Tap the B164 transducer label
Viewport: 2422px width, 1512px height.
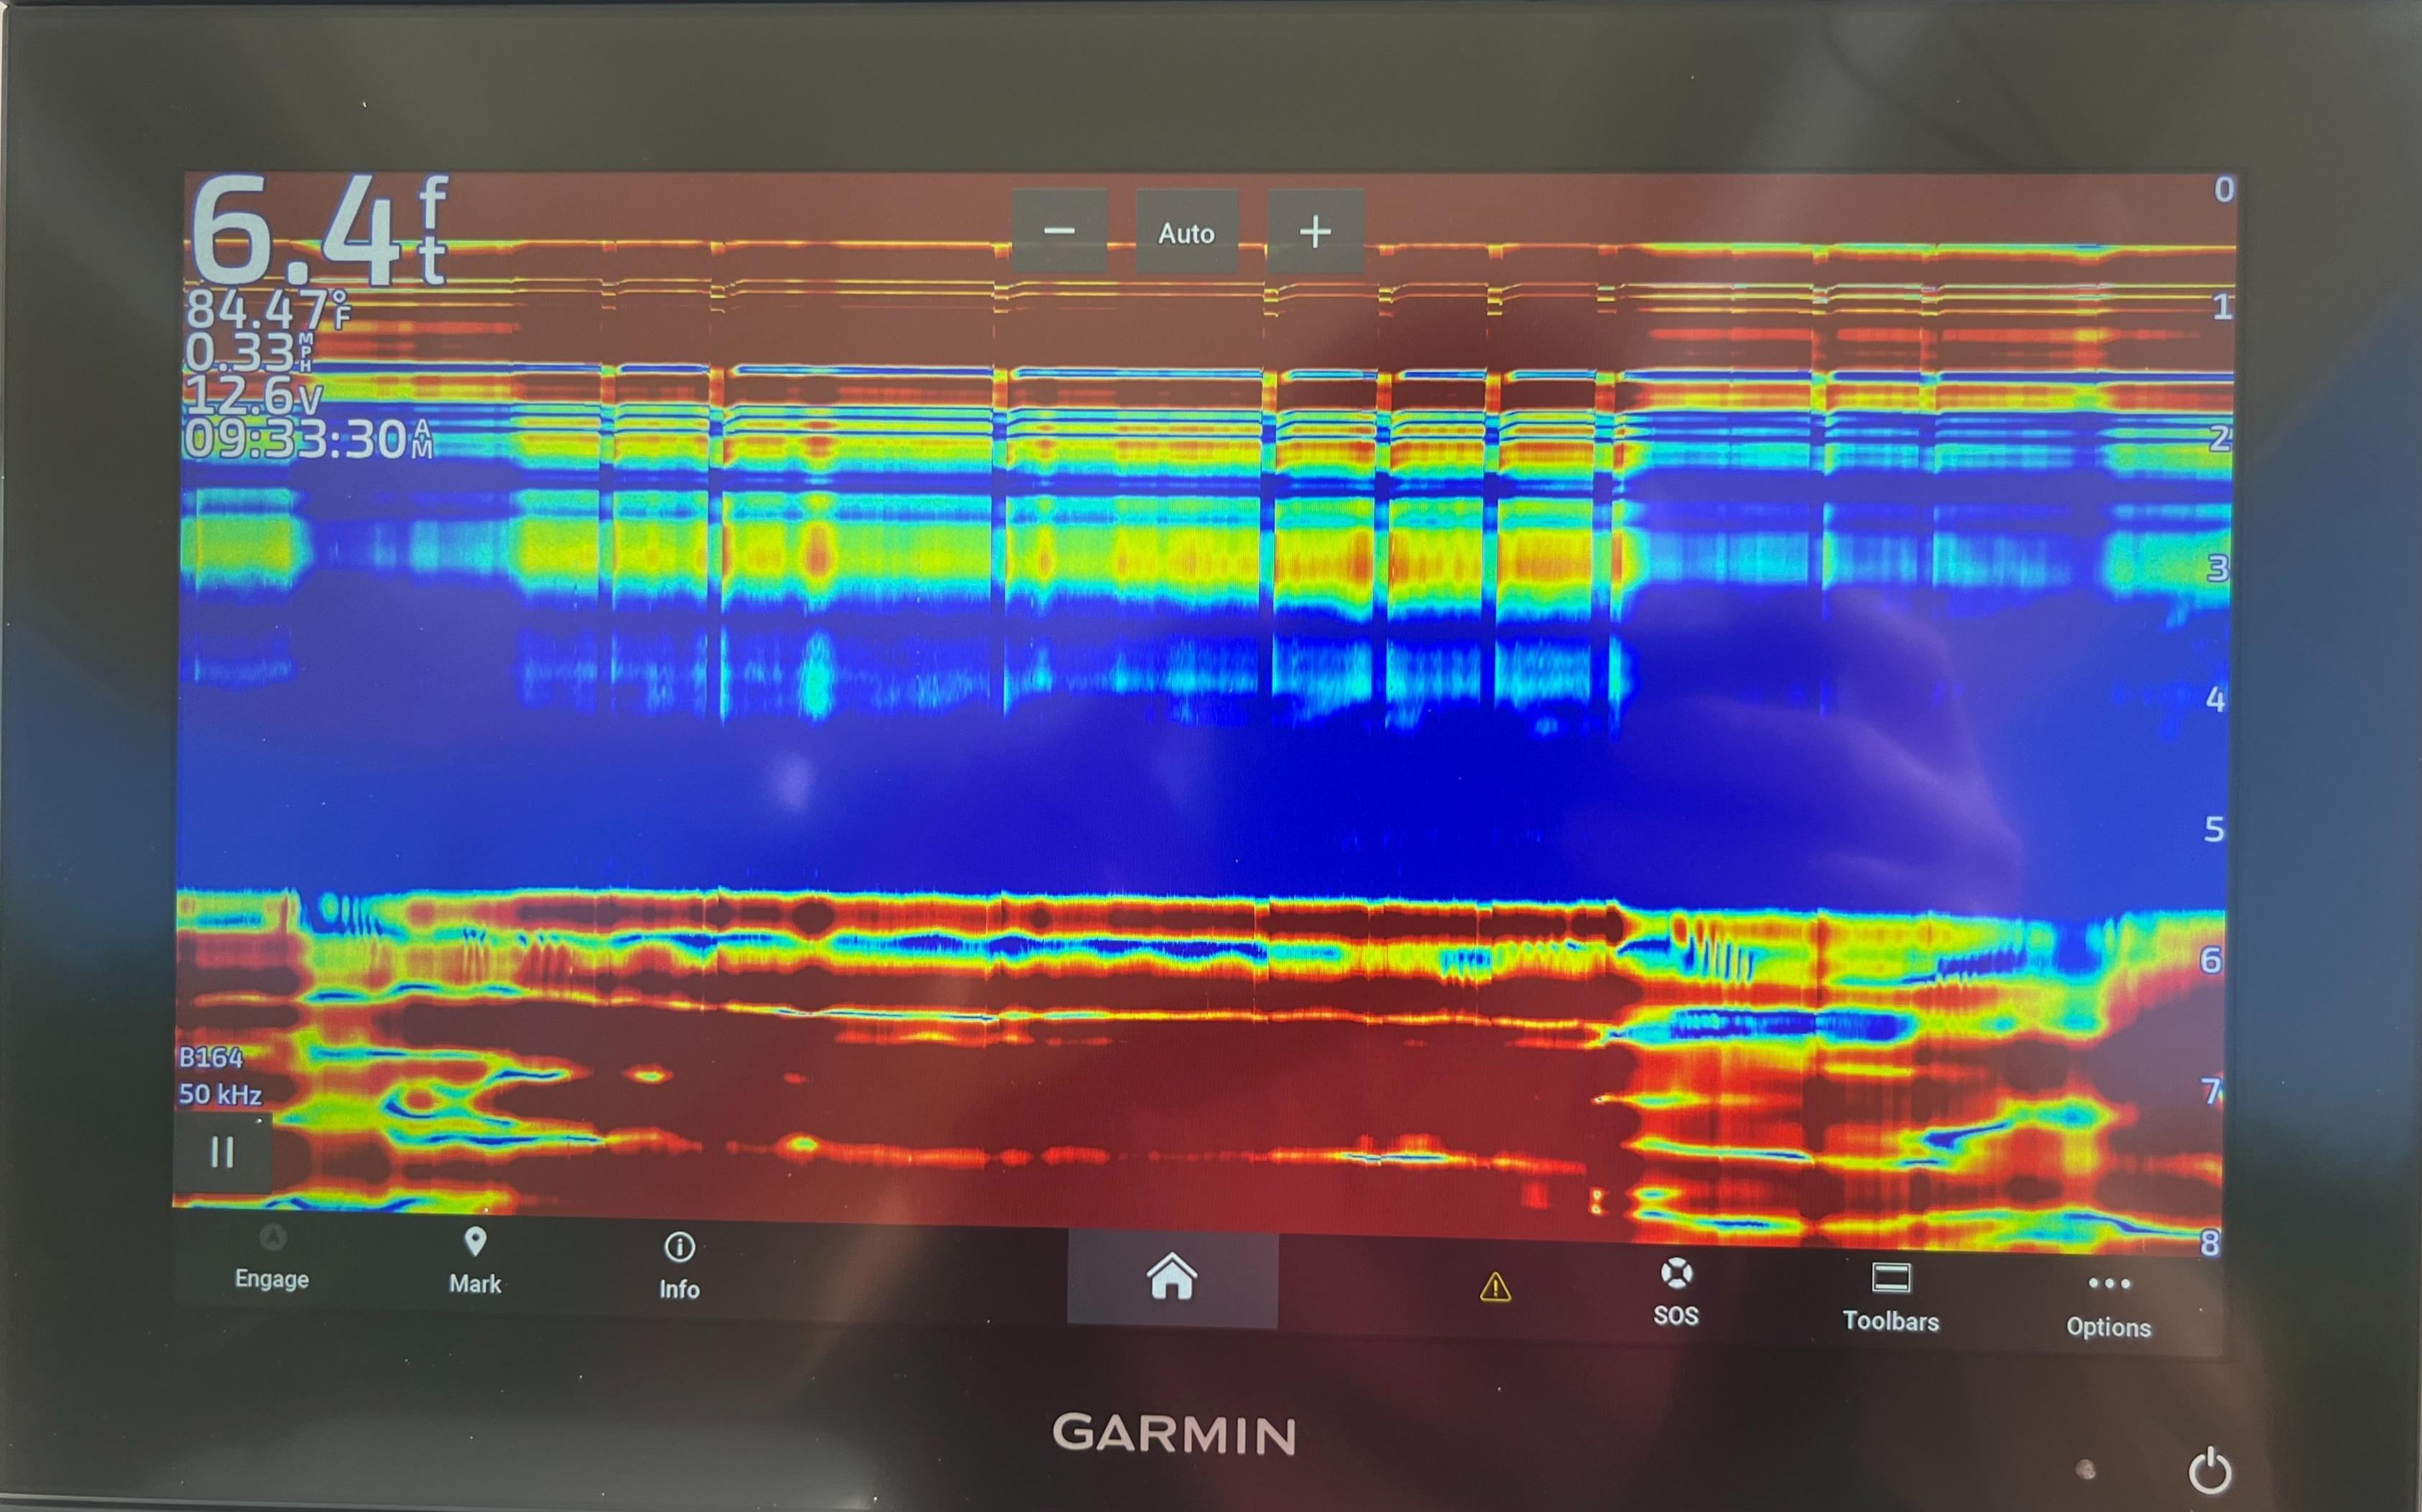pos(211,1058)
